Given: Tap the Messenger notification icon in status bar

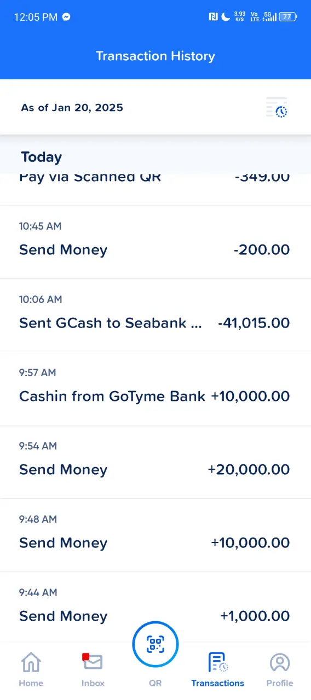Looking at the screenshot, I should [x=66, y=17].
